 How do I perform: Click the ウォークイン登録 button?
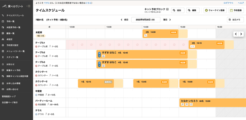(215, 10)
